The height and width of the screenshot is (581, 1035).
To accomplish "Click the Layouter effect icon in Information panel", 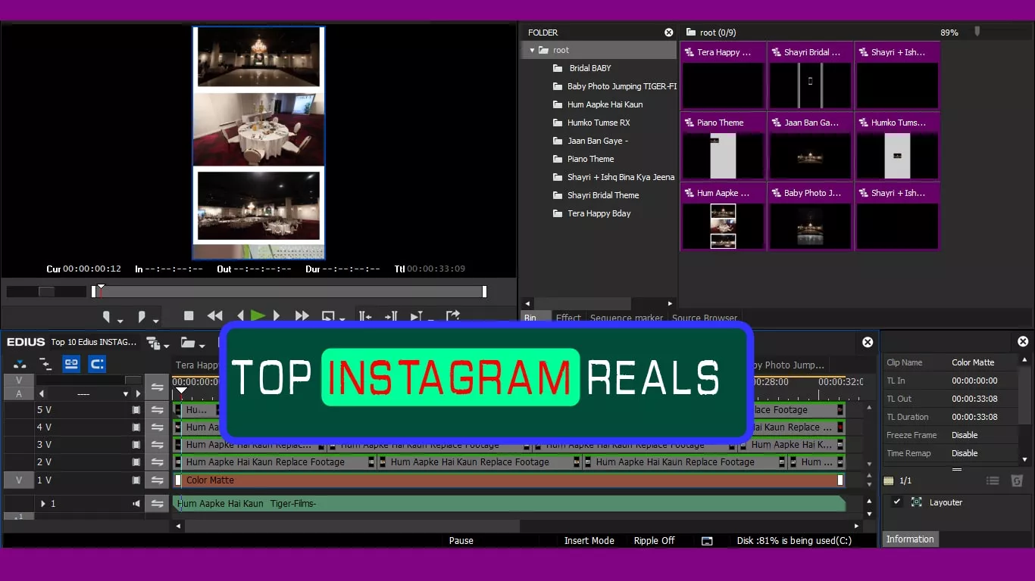I will pos(917,502).
